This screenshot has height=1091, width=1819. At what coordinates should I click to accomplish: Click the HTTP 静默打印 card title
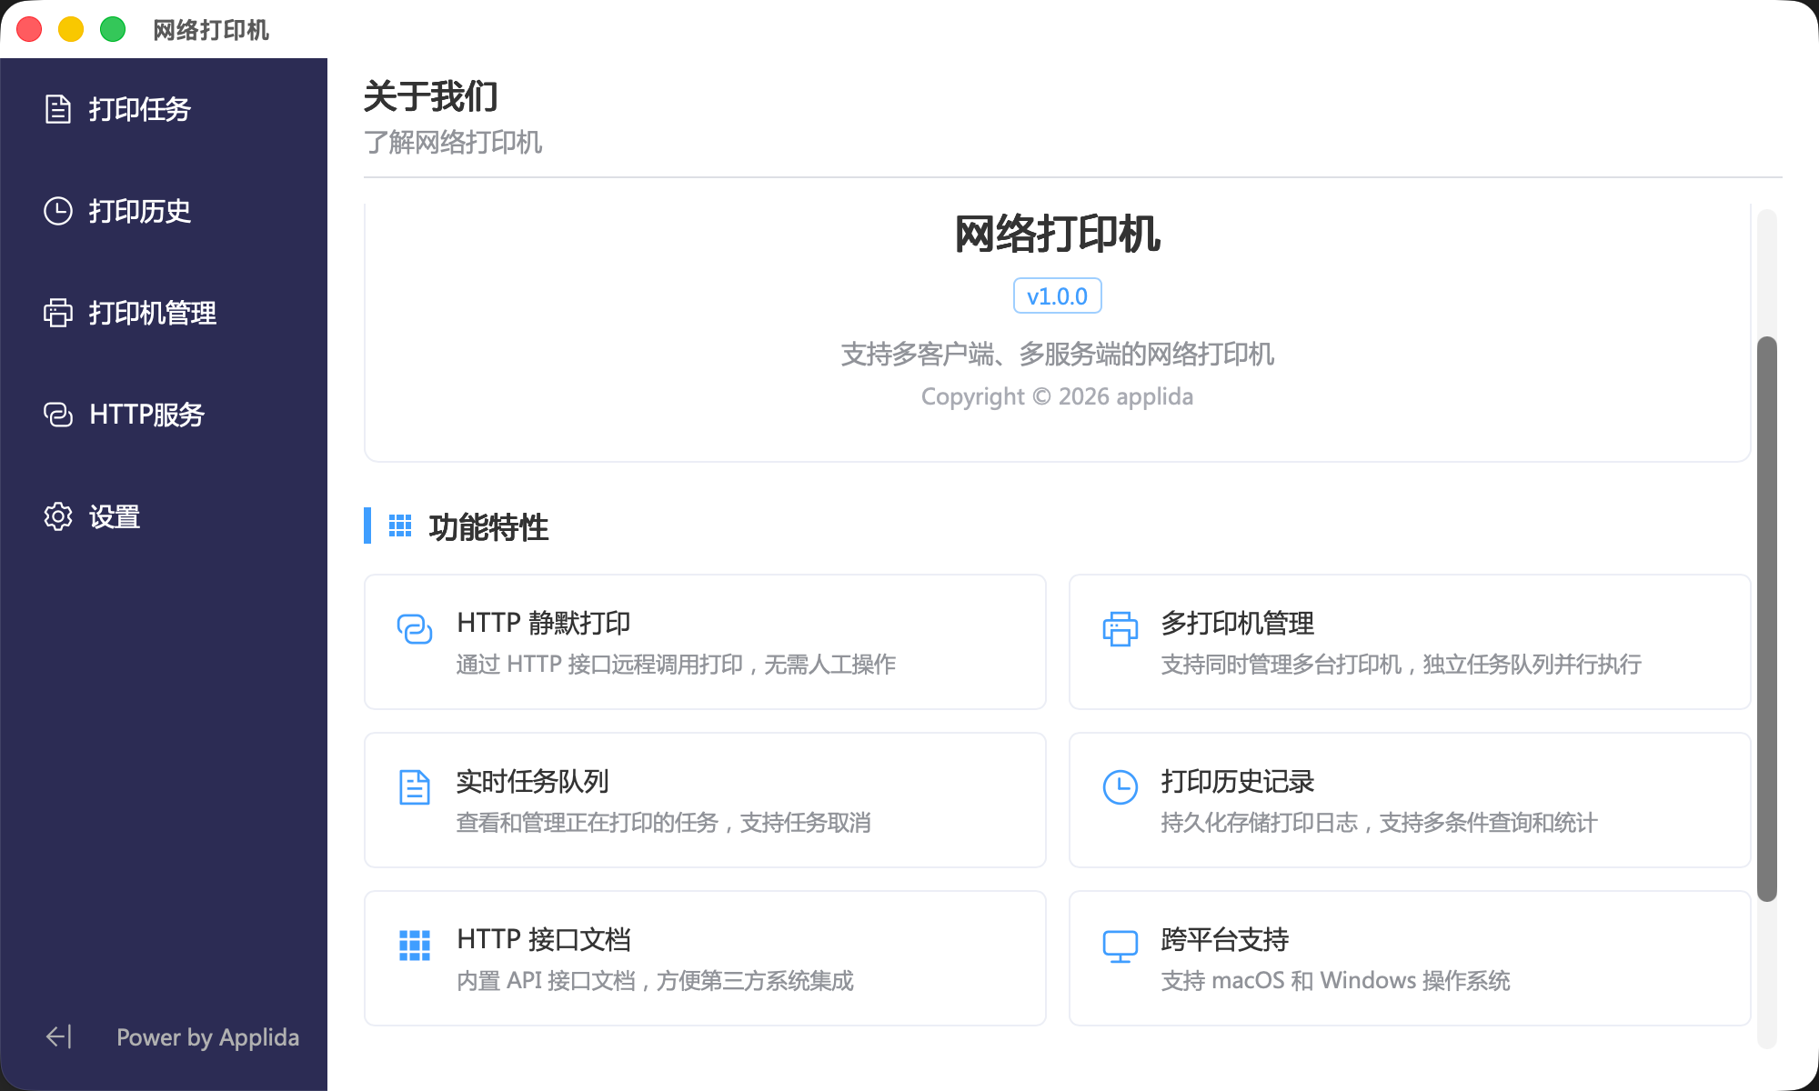coord(544,623)
